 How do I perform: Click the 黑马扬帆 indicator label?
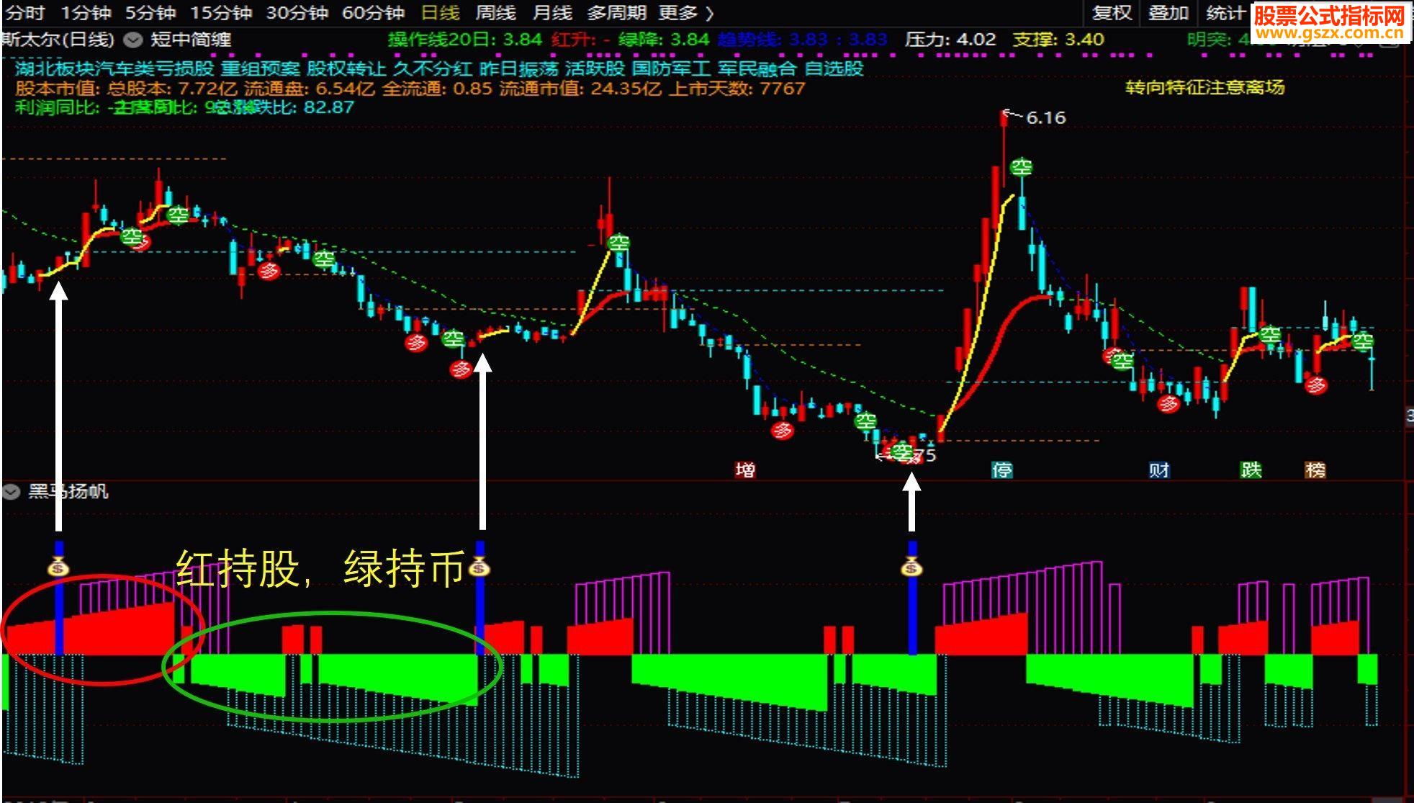[68, 492]
